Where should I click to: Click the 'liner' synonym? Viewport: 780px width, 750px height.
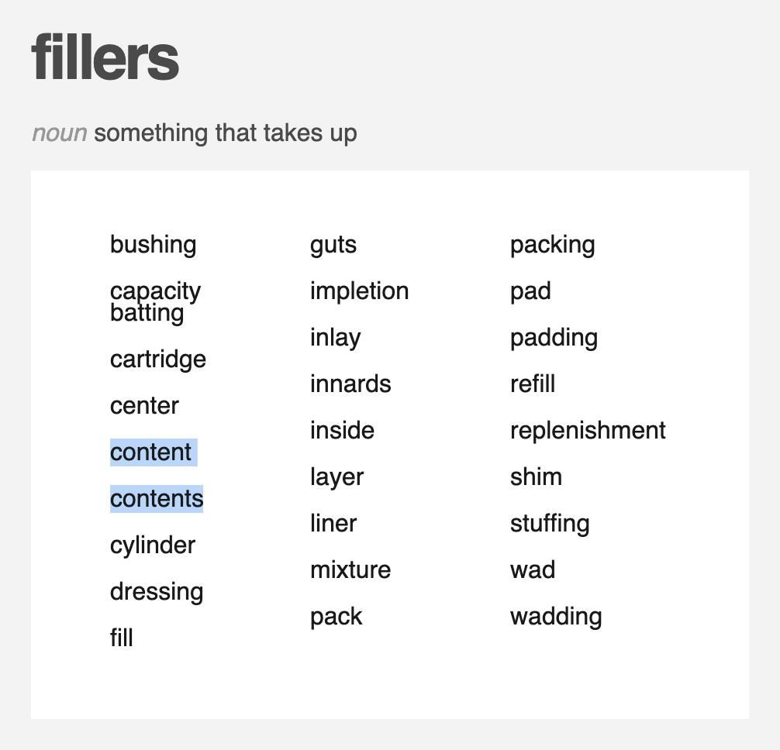333,523
